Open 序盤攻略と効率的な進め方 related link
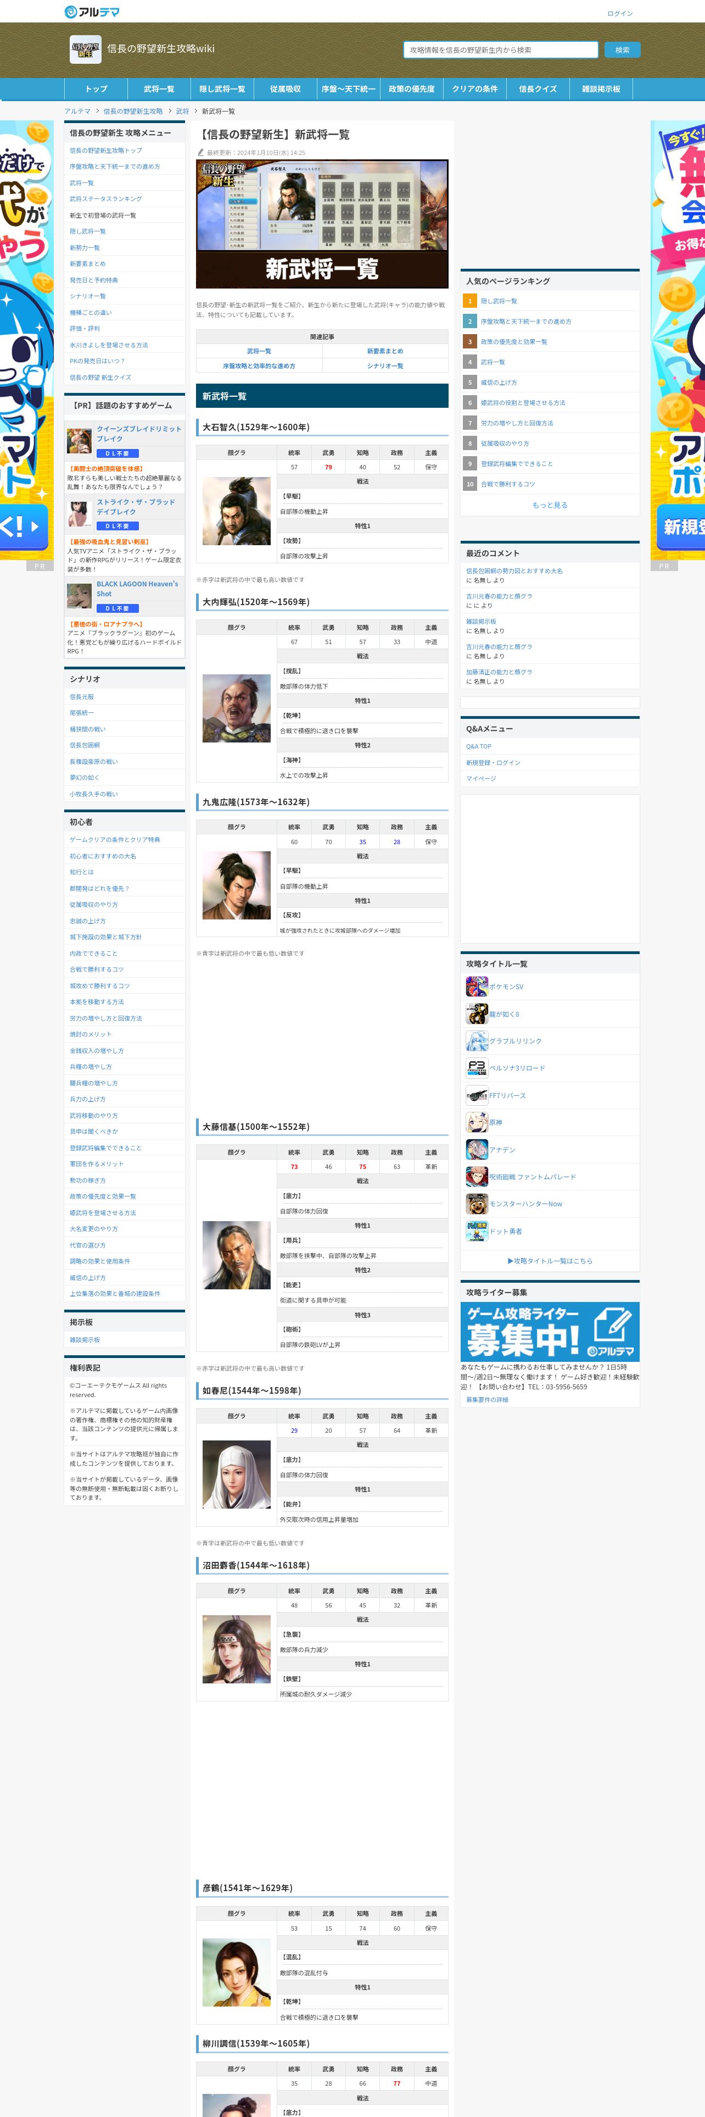Image resolution: width=705 pixels, height=2117 pixels. [259, 365]
